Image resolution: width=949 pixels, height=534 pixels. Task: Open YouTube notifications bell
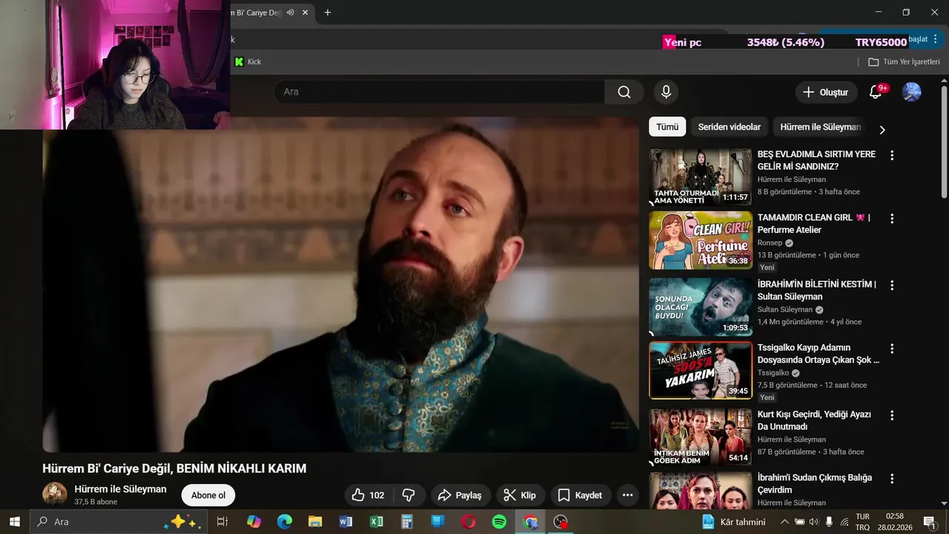pyautogui.click(x=876, y=92)
